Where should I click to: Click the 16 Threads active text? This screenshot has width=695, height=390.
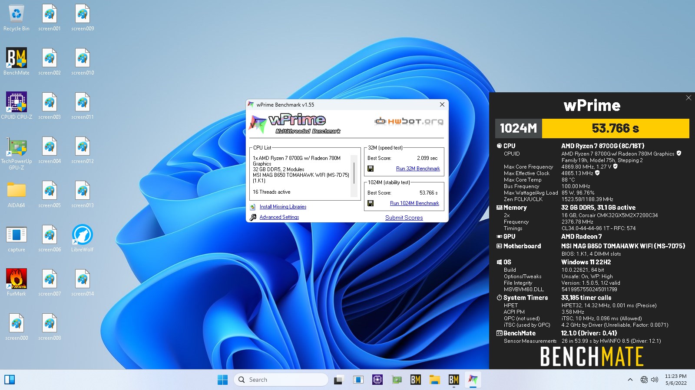(271, 192)
